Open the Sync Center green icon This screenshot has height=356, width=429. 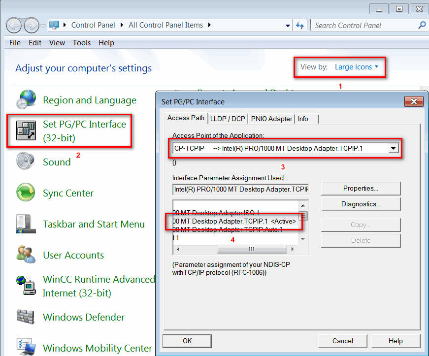26,192
